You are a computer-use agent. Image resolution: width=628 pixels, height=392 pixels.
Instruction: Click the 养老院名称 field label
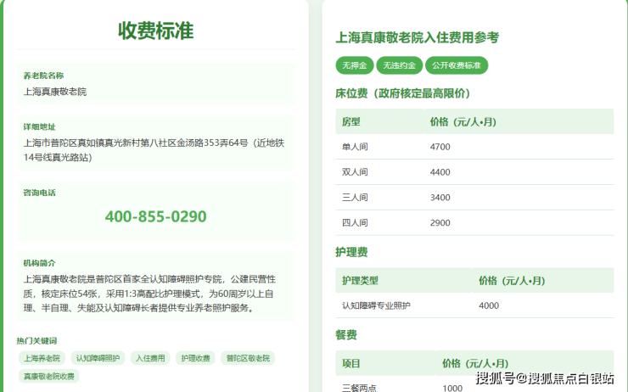coord(43,76)
